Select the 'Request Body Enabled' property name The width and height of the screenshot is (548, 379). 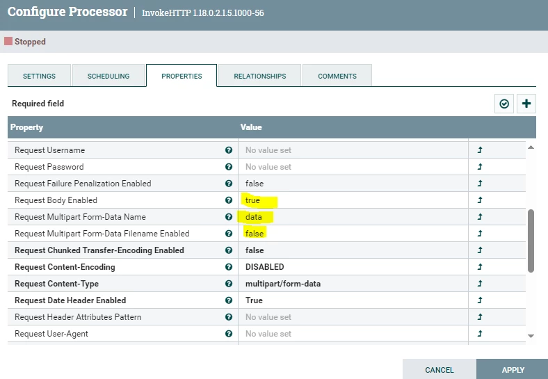(x=56, y=200)
